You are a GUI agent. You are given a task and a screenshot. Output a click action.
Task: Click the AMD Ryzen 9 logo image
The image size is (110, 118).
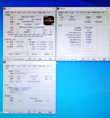point(49,21)
